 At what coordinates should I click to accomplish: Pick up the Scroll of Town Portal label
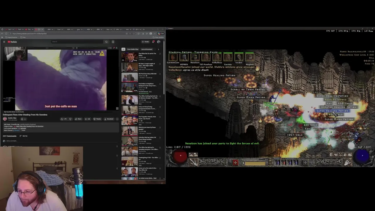coord(248,89)
